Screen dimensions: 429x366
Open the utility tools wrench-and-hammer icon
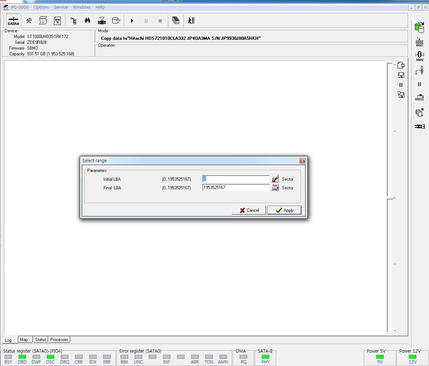(x=29, y=21)
